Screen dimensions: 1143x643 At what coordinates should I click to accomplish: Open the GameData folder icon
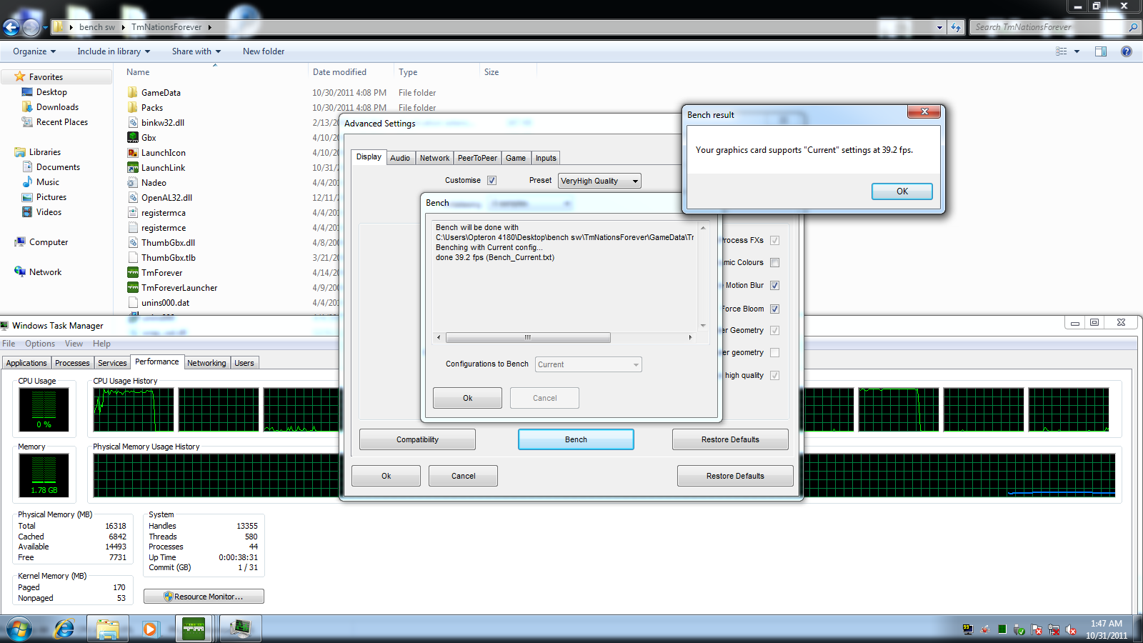coord(133,92)
